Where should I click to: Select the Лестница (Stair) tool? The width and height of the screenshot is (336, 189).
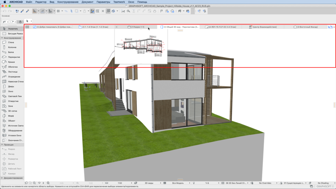pyautogui.click(x=12, y=72)
